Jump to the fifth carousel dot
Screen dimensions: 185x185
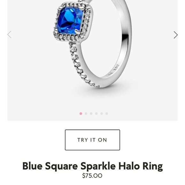101,114
